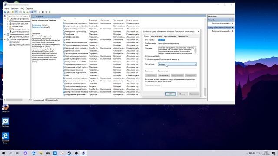Screen dimensions: 278x156
Task: Click left tree pane horizontal scrollbar
Action: point(17,100)
